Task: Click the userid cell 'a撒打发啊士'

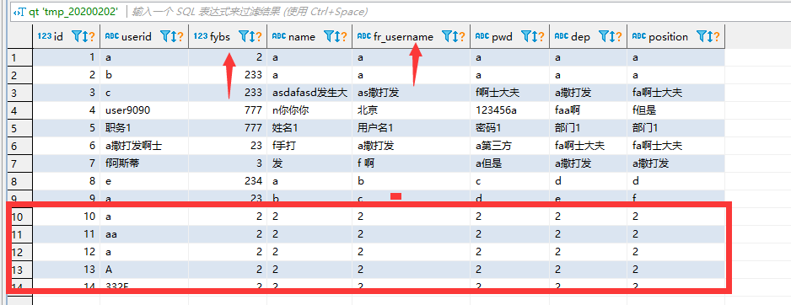Action: pyautogui.click(x=144, y=146)
